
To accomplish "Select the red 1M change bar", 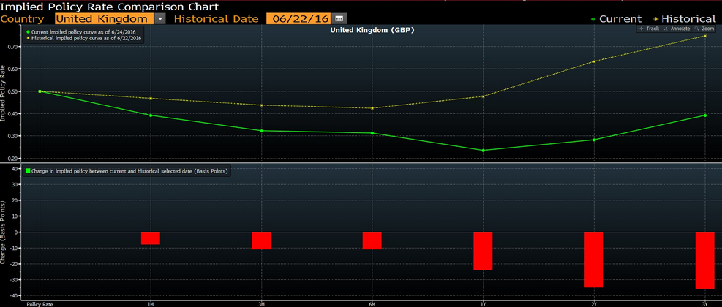I will point(151,238).
